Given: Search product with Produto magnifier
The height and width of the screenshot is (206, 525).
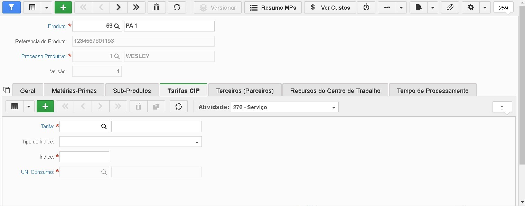Looking at the screenshot, I should coord(117,26).
